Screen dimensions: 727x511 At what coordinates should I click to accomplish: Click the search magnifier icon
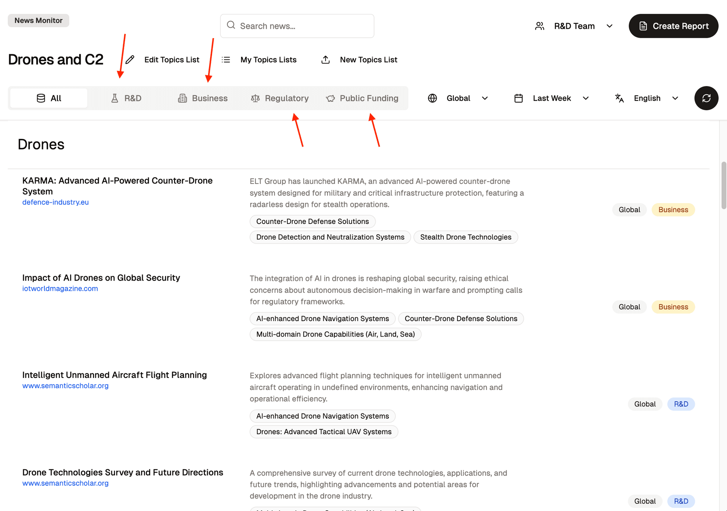point(231,25)
